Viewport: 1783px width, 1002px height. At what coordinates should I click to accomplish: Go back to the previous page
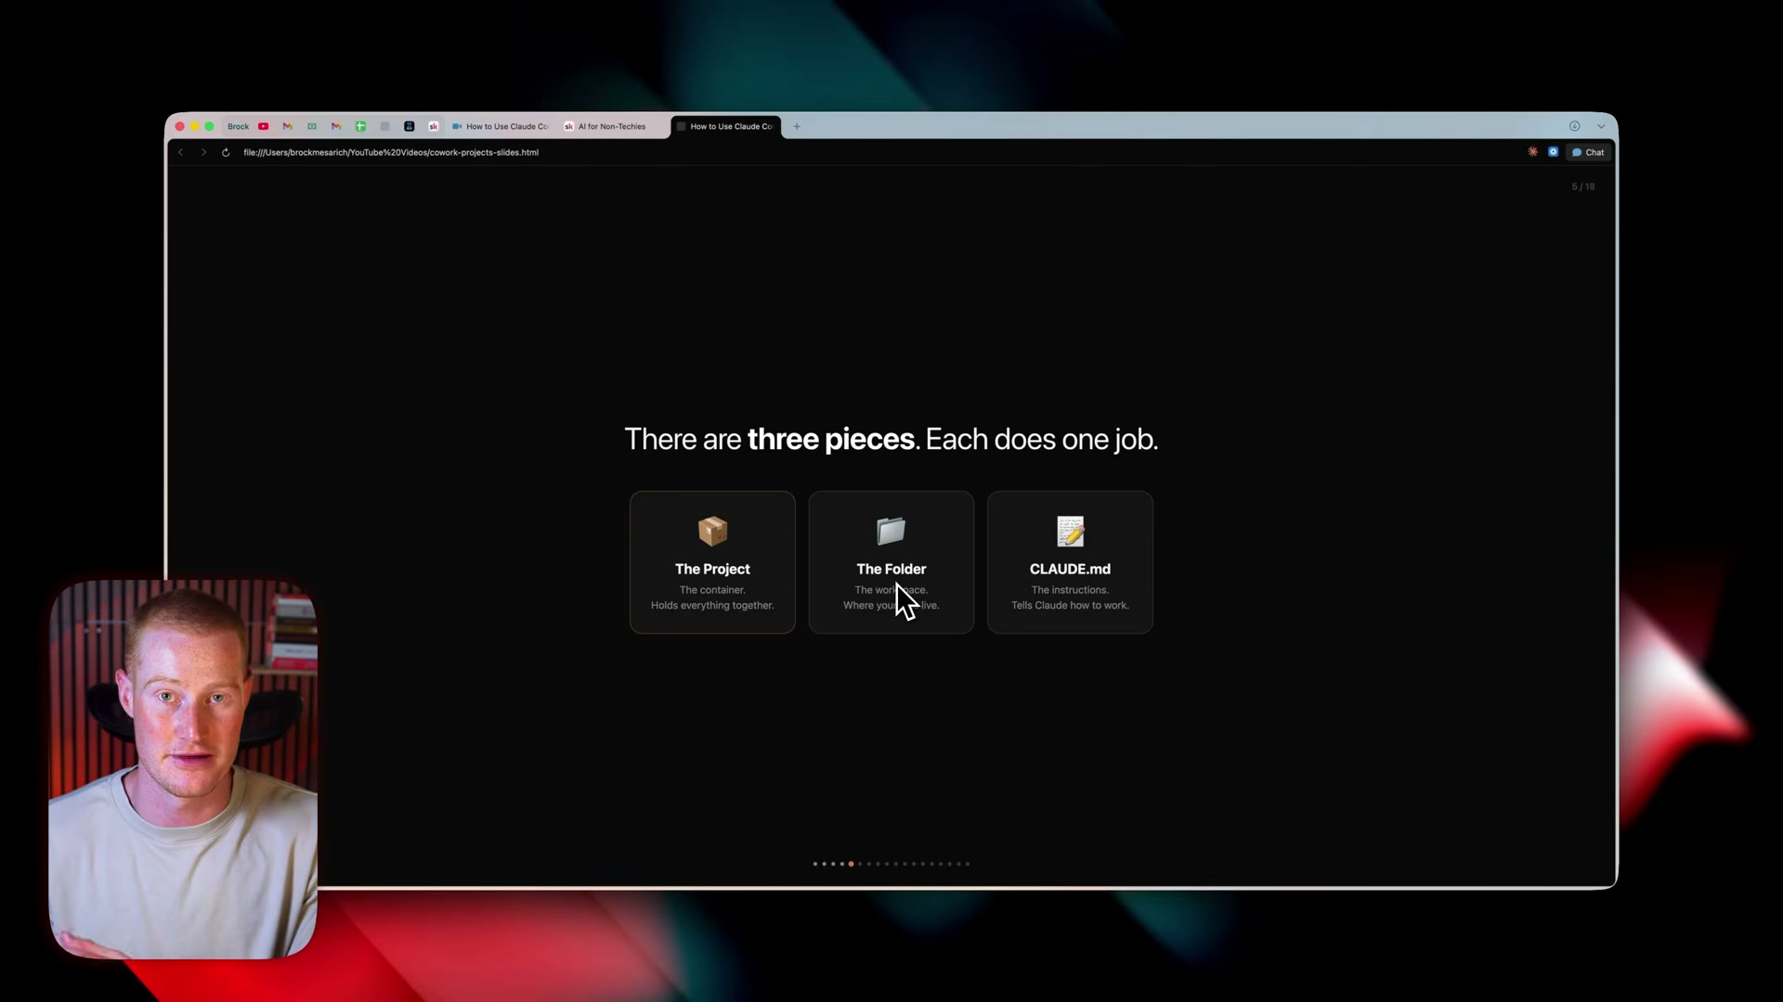point(181,152)
